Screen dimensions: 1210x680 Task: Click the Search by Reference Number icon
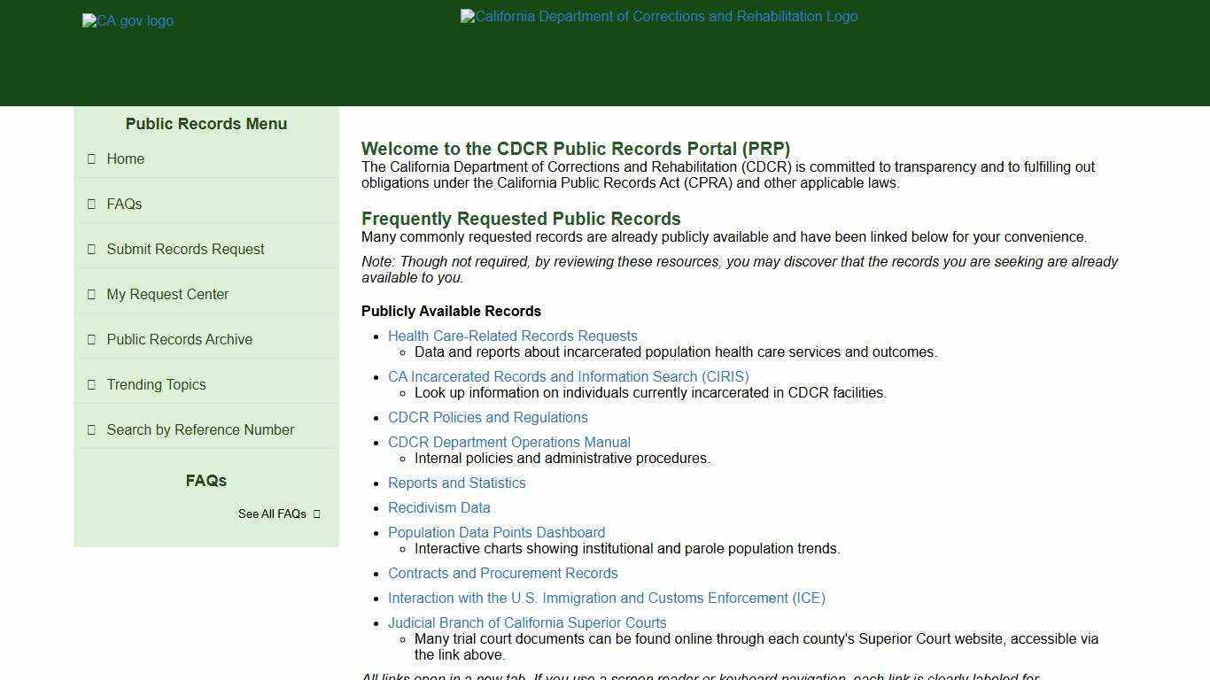92,429
